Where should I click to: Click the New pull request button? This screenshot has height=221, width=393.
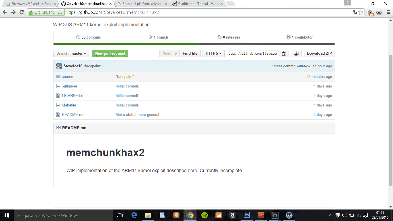(x=110, y=54)
